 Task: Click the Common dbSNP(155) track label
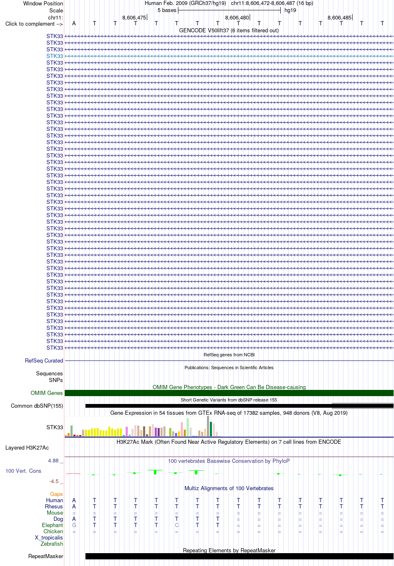tap(37, 406)
